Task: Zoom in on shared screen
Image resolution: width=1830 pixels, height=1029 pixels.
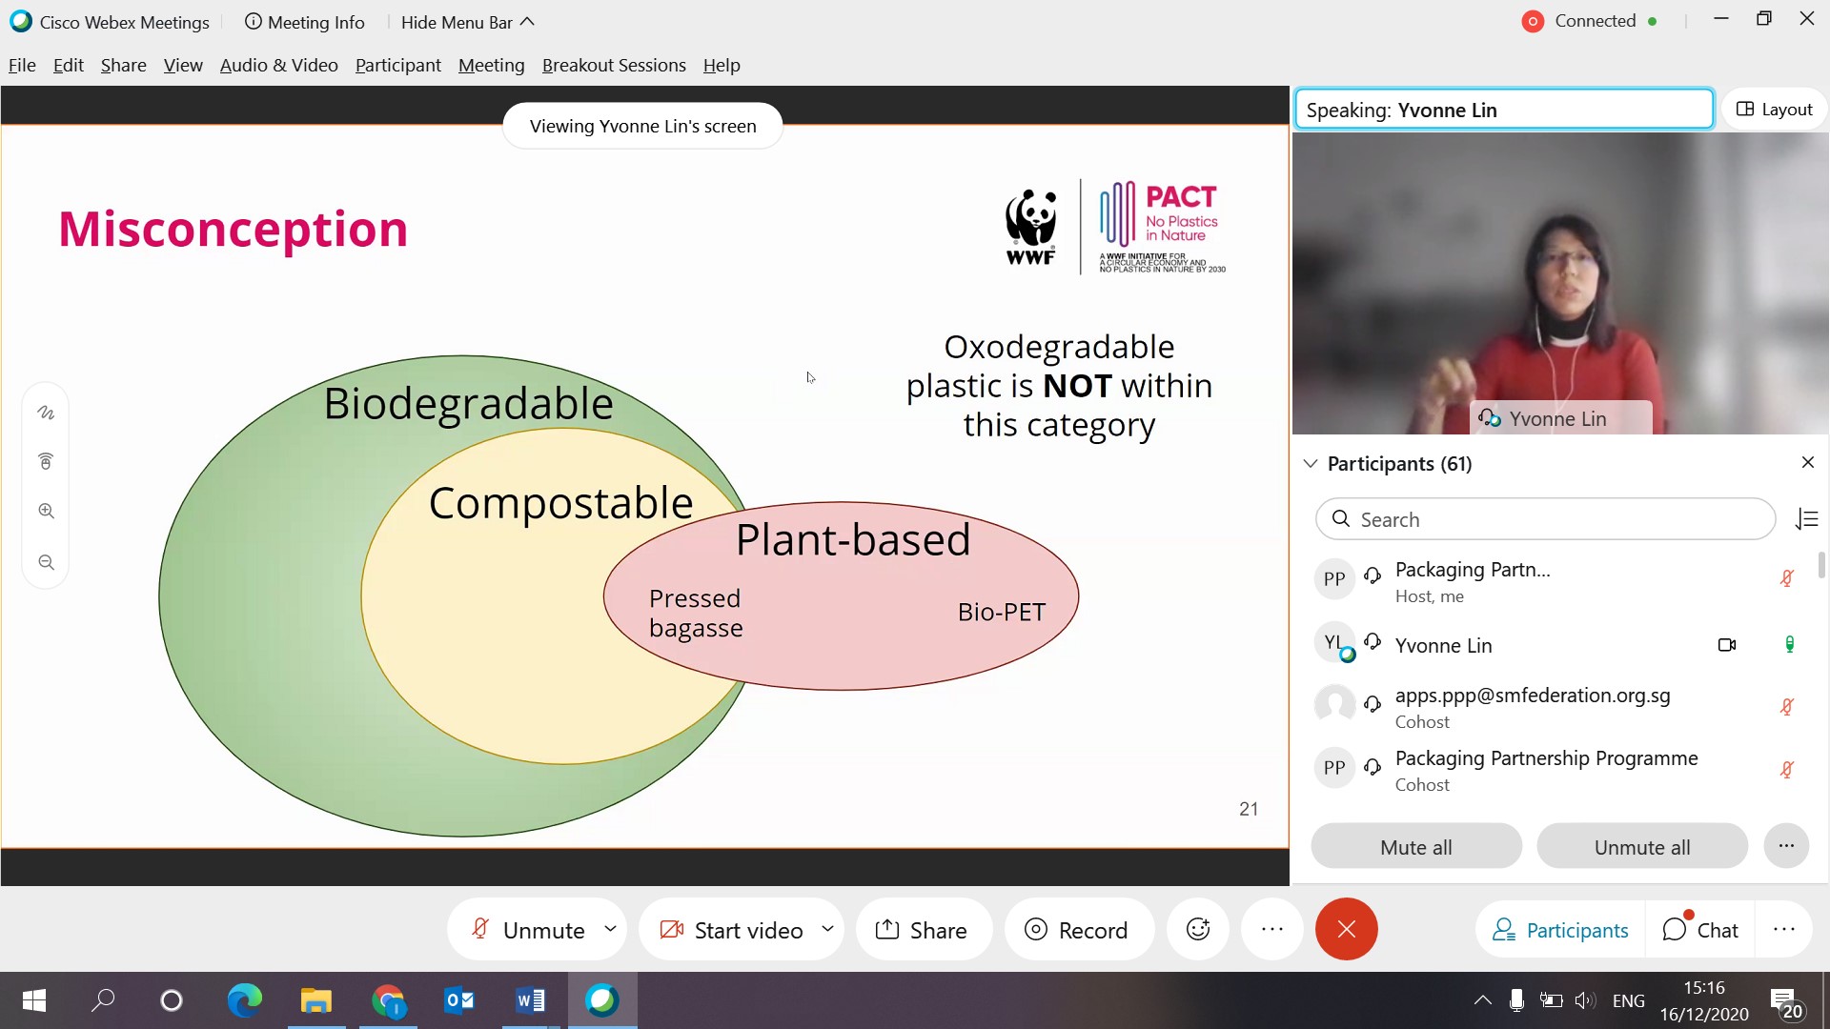Action: (x=46, y=512)
